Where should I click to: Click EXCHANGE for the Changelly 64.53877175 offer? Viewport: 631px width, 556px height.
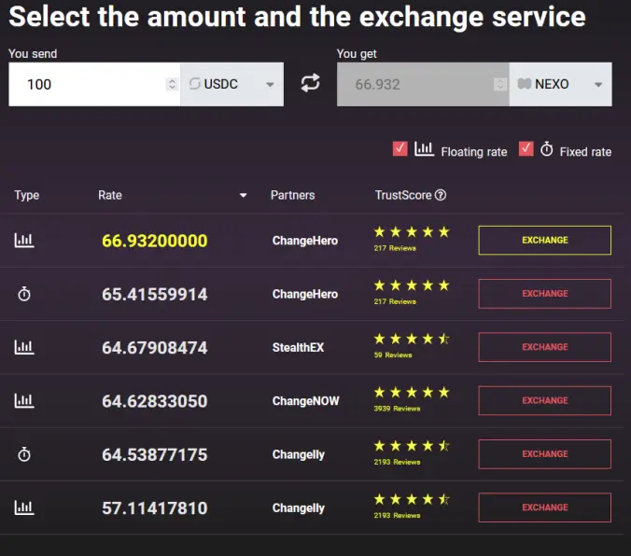tap(545, 454)
